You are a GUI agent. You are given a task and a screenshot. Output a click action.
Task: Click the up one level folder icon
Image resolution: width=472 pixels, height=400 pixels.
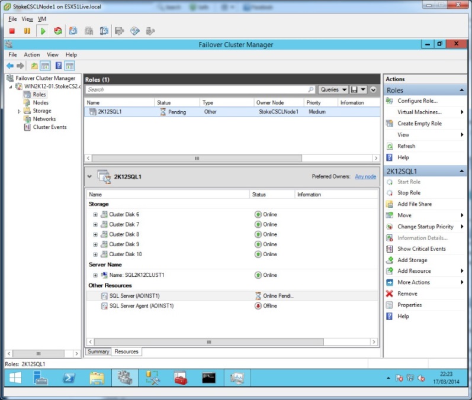tap(34, 66)
